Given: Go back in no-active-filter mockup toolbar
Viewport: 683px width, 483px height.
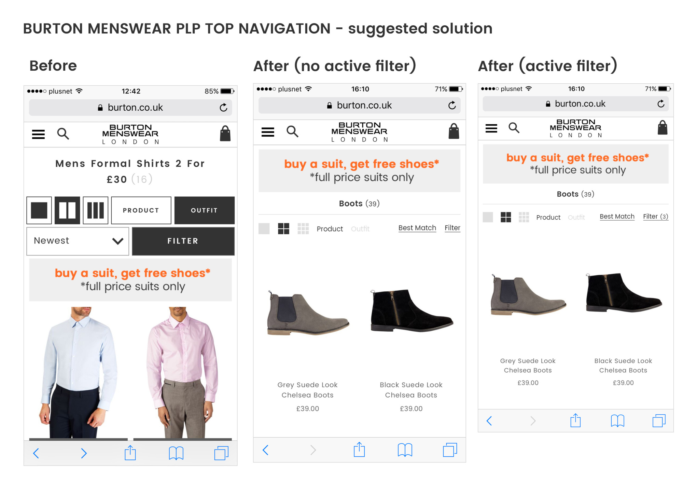Looking at the screenshot, I should [266, 450].
